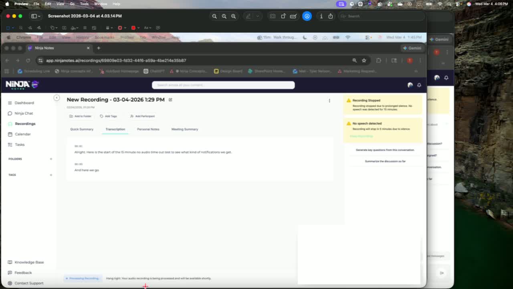Share the screenshot via the share icon
This screenshot has height=289, width=513.
[331, 16]
